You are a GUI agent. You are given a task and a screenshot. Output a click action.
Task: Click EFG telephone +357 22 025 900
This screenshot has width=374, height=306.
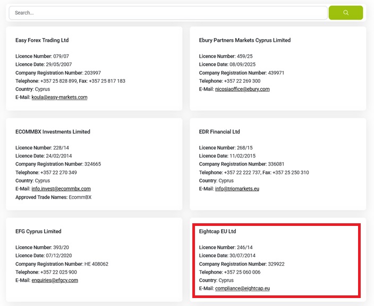pos(58,272)
